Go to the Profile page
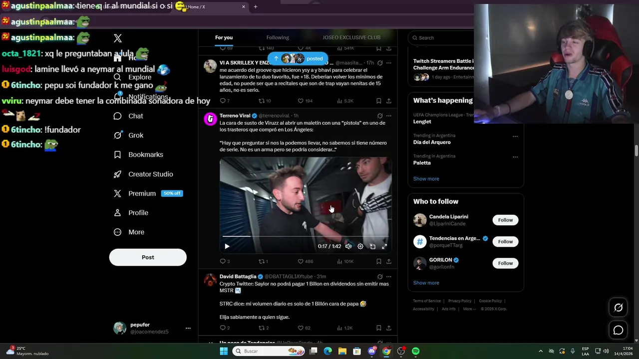639x359 pixels. [131, 213]
